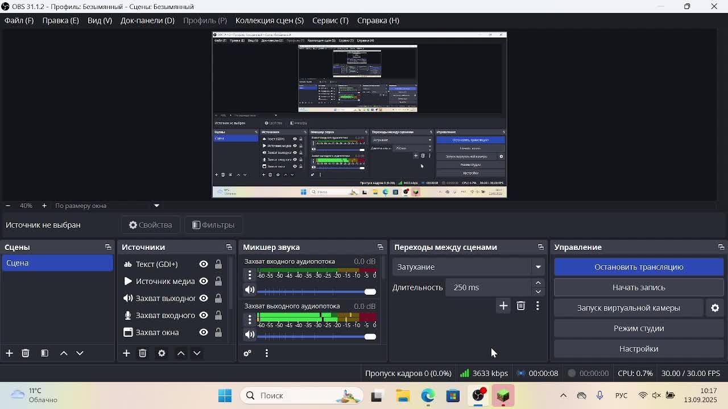
Task: Increase transition duration with up arrow
Action: (538, 283)
